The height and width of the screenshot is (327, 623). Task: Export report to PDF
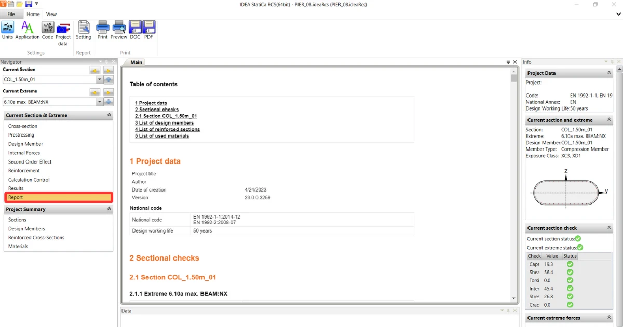[x=148, y=30]
